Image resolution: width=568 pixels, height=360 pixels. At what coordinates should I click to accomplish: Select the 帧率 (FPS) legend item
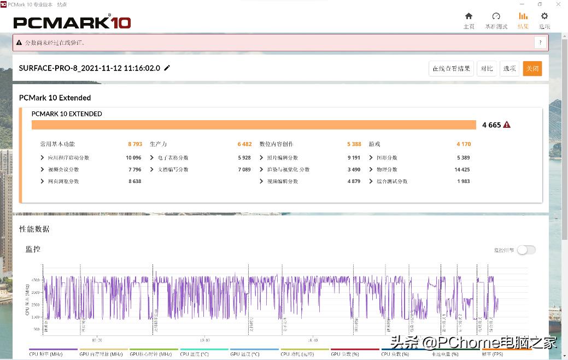point(506,353)
